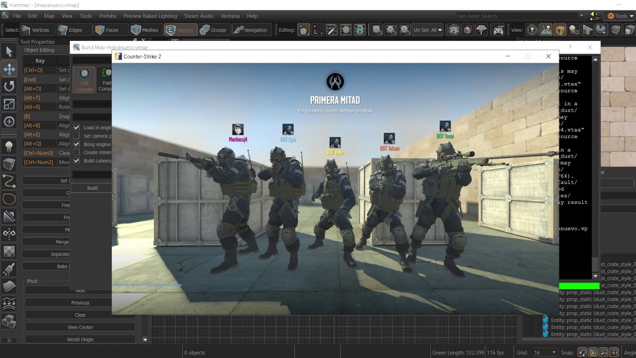Select the Path curve tool
This screenshot has width=636, height=358.
tap(9, 180)
